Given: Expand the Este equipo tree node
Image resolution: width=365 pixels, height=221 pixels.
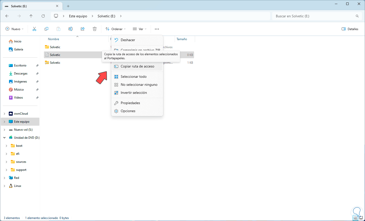Looking at the screenshot, I should 4,122.
